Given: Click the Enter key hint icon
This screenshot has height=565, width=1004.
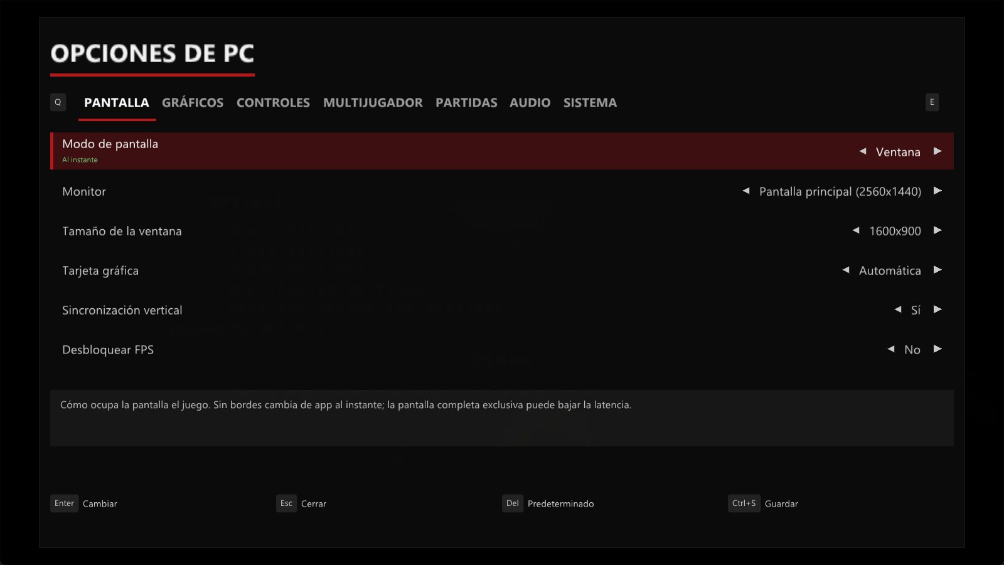Looking at the screenshot, I should coord(64,503).
